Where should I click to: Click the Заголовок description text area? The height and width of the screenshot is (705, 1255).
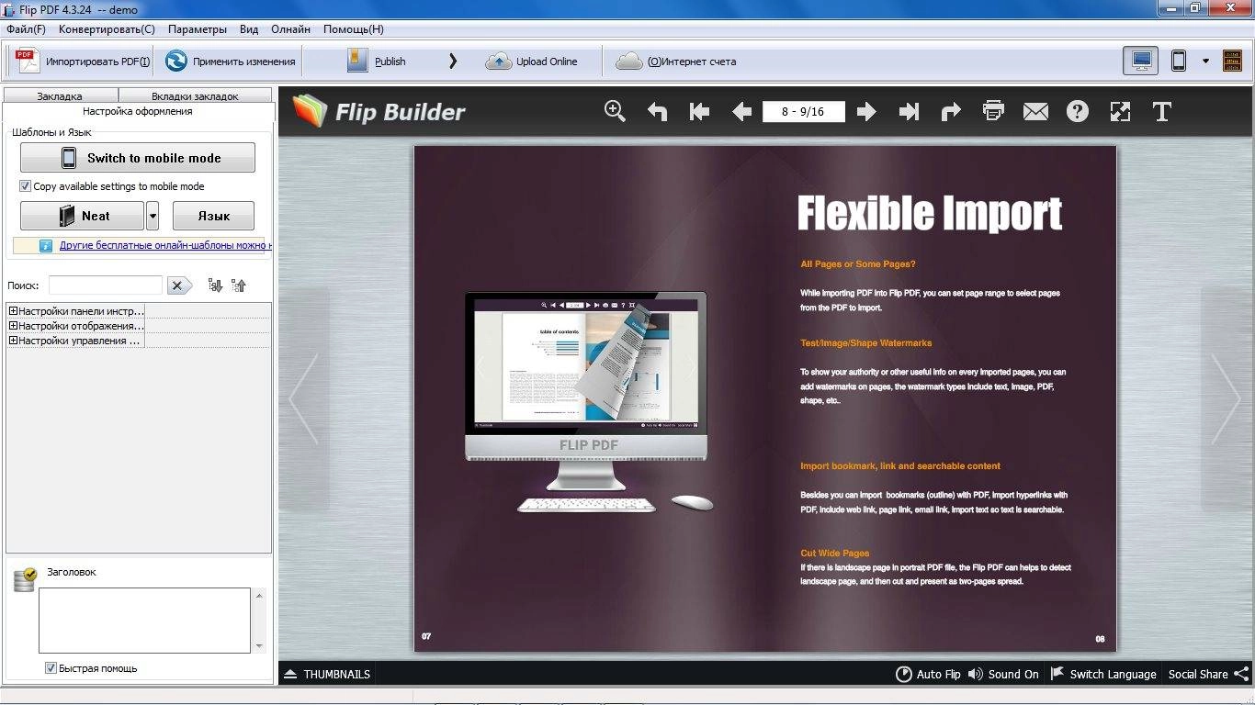coord(144,621)
